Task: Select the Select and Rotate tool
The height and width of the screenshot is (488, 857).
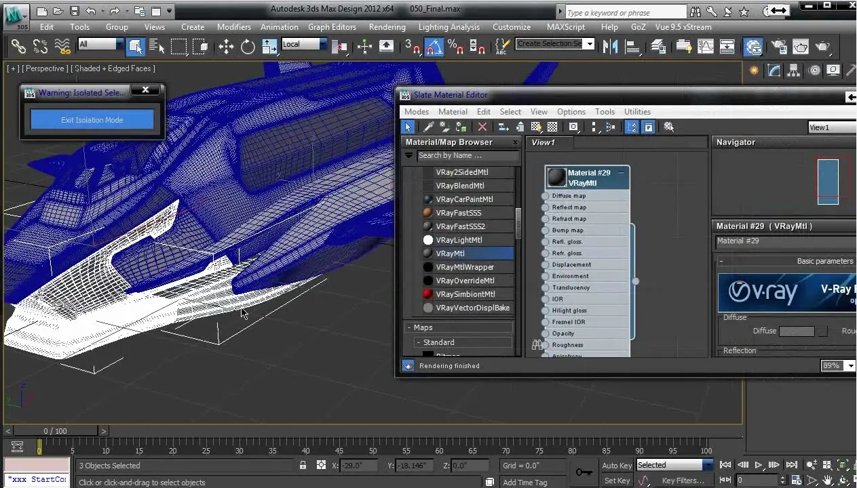Action: (x=248, y=46)
